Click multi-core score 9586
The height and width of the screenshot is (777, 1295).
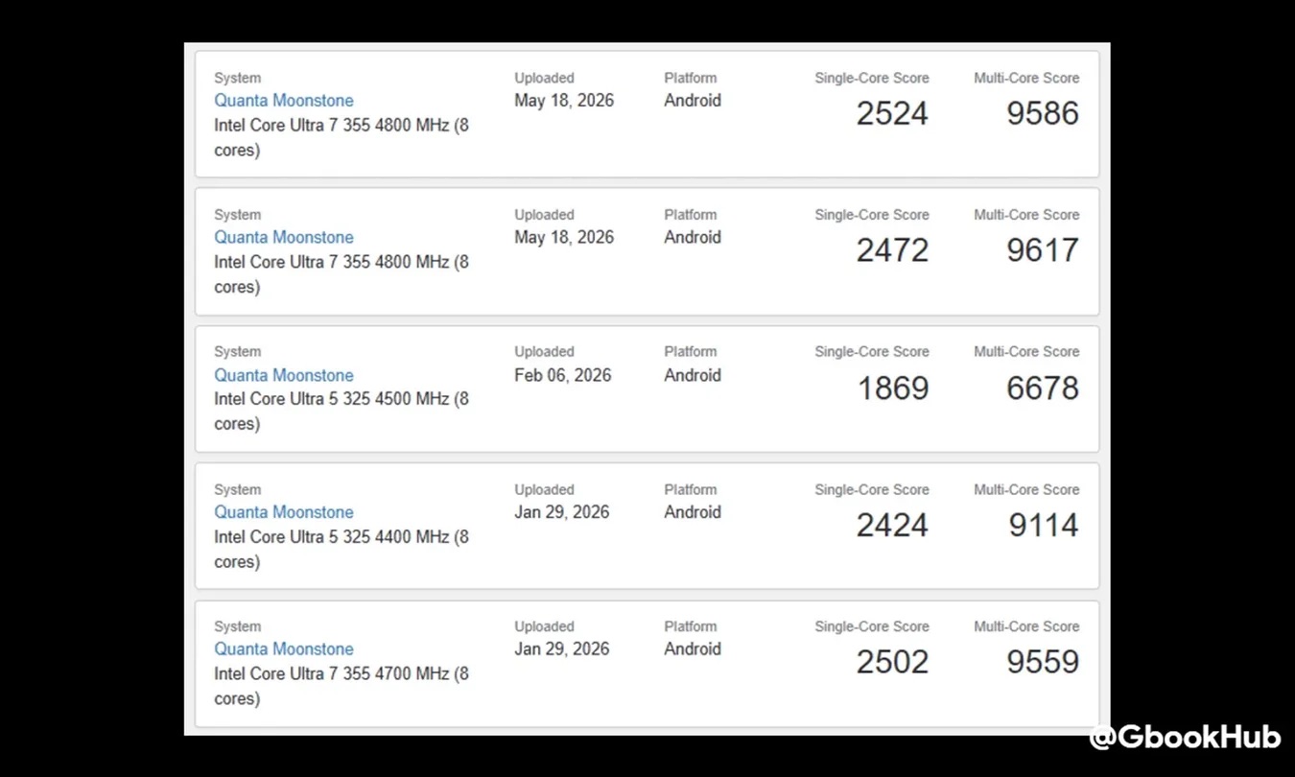pyautogui.click(x=1043, y=113)
